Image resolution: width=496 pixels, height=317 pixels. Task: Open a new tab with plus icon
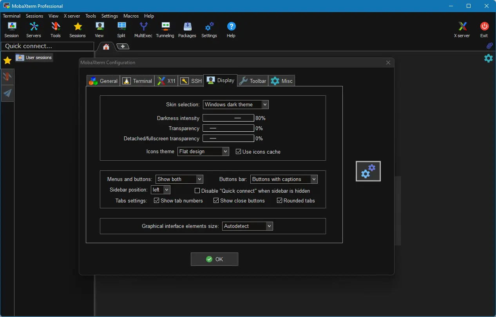123,46
